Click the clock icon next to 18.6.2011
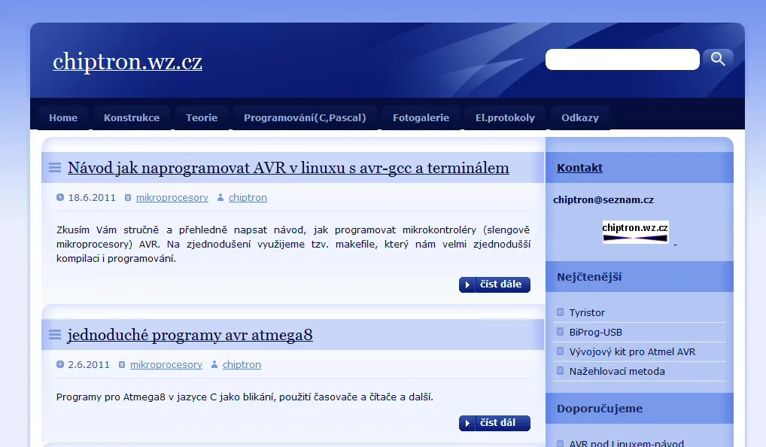 click(59, 197)
